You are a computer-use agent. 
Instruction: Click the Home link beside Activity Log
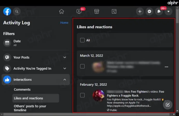pos(64,23)
